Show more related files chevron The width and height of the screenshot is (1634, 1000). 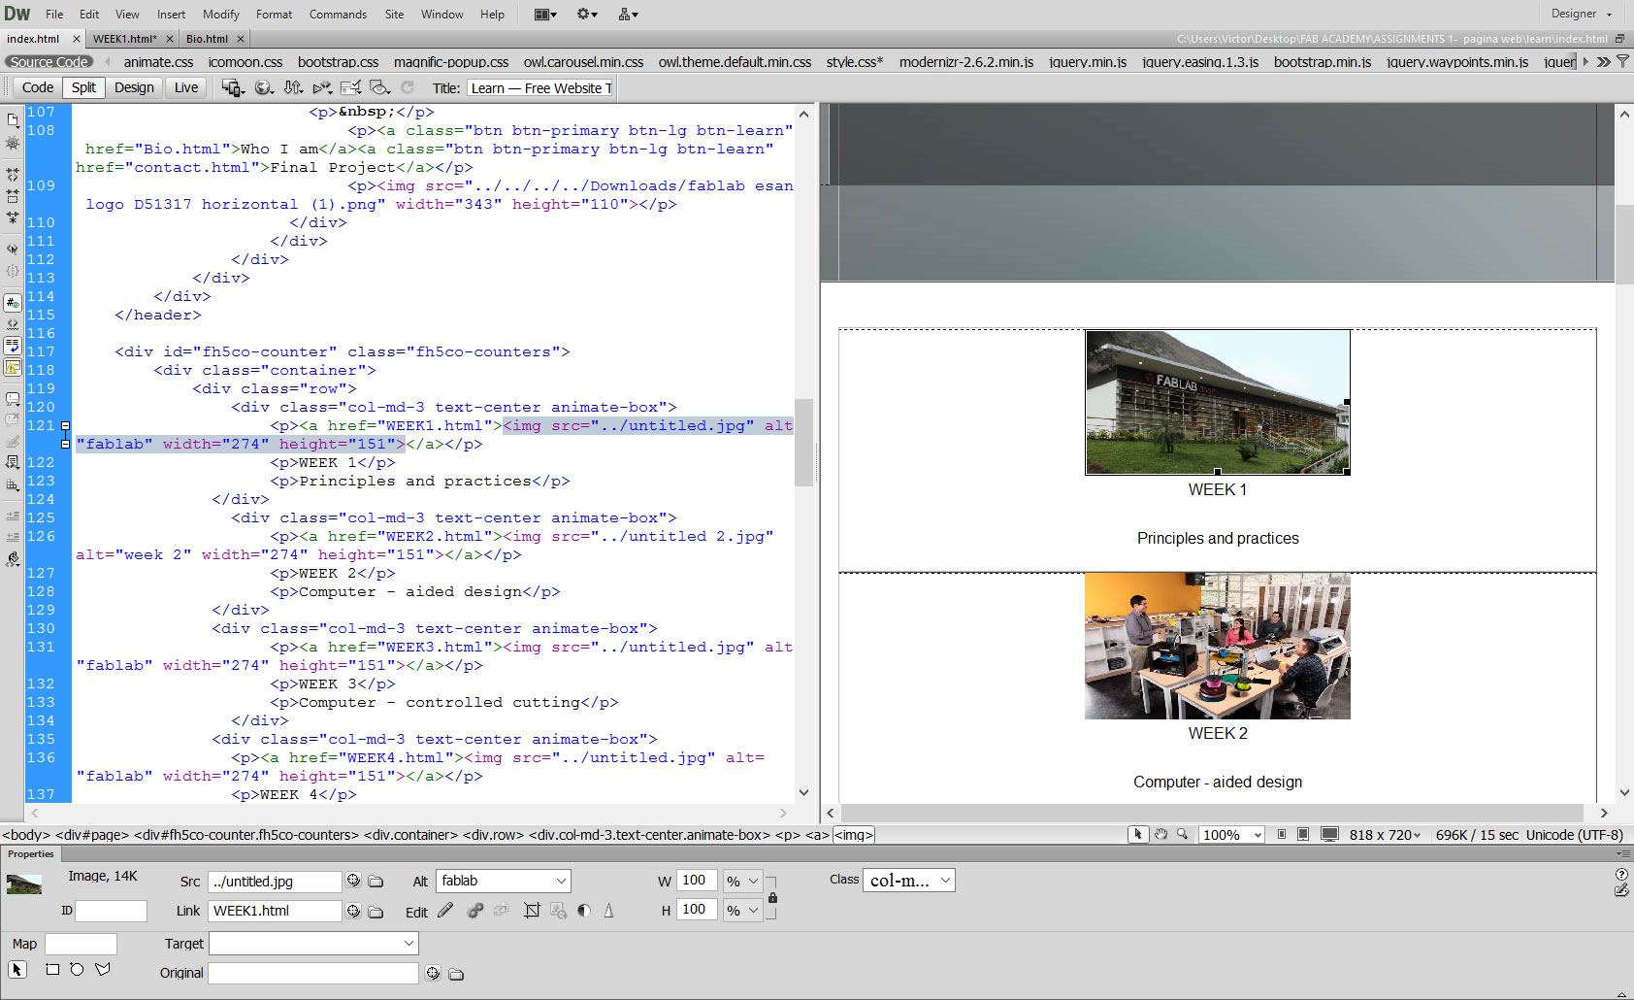click(x=1603, y=61)
